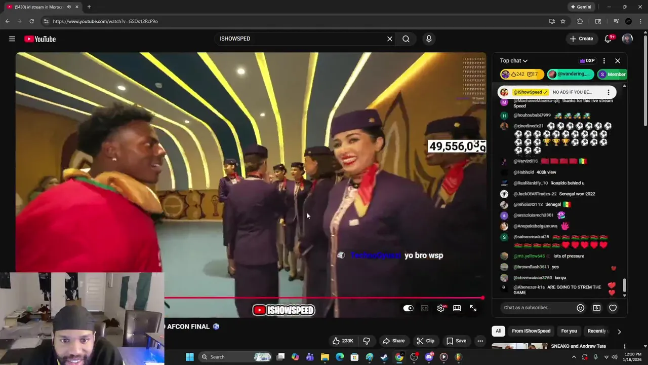Screen dimensions: 648x365
Task: Share the video
Action: point(393,341)
